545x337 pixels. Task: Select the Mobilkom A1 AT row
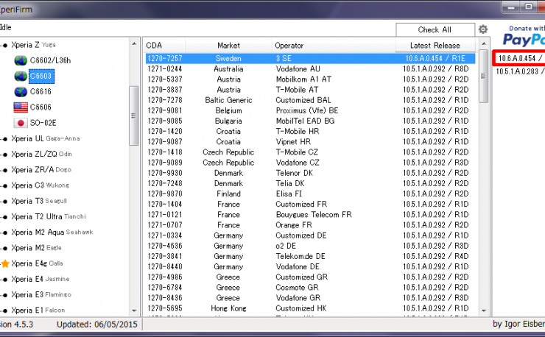[310, 79]
